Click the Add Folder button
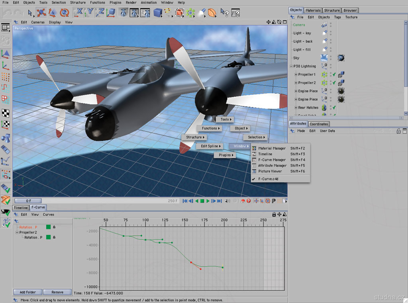This screenshot has width=408, height=303. [x=28, y=292]
